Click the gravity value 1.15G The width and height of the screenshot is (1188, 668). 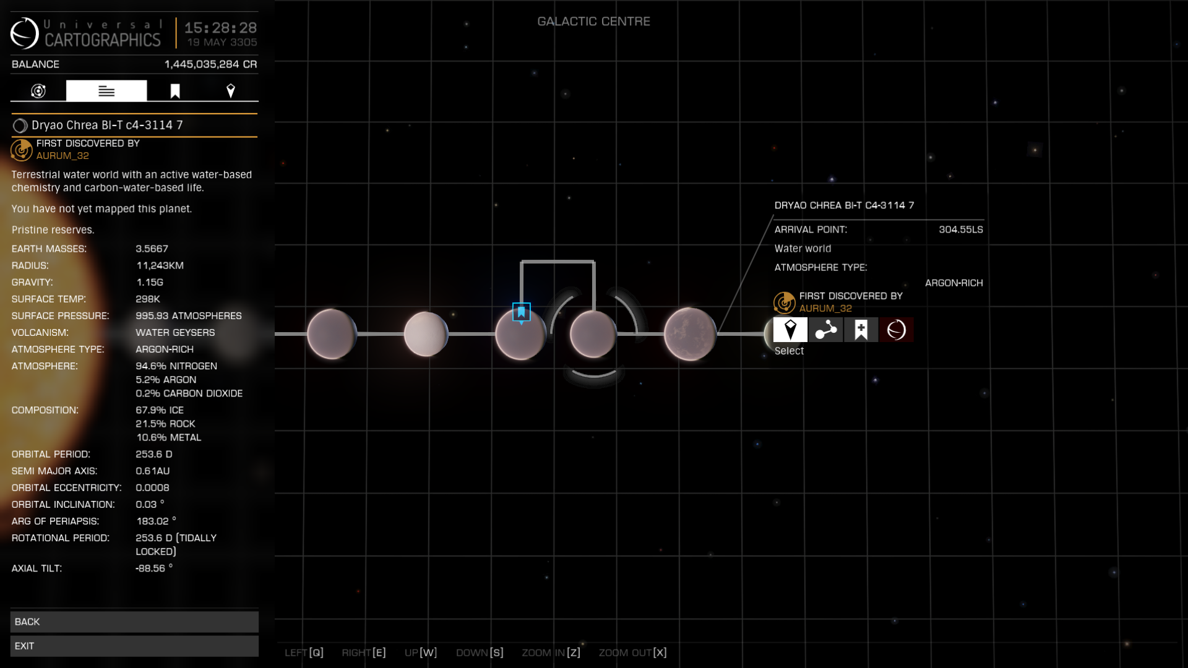click(x=149, y=282)
